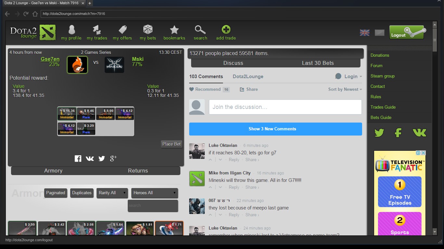Downvote Mike from Iligan City's comment
The width and height of the screenshot is (444, 249).
(x=220, y=187)
